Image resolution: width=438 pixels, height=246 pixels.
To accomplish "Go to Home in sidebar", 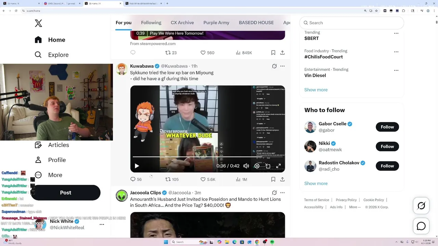I will click(50, 40).
